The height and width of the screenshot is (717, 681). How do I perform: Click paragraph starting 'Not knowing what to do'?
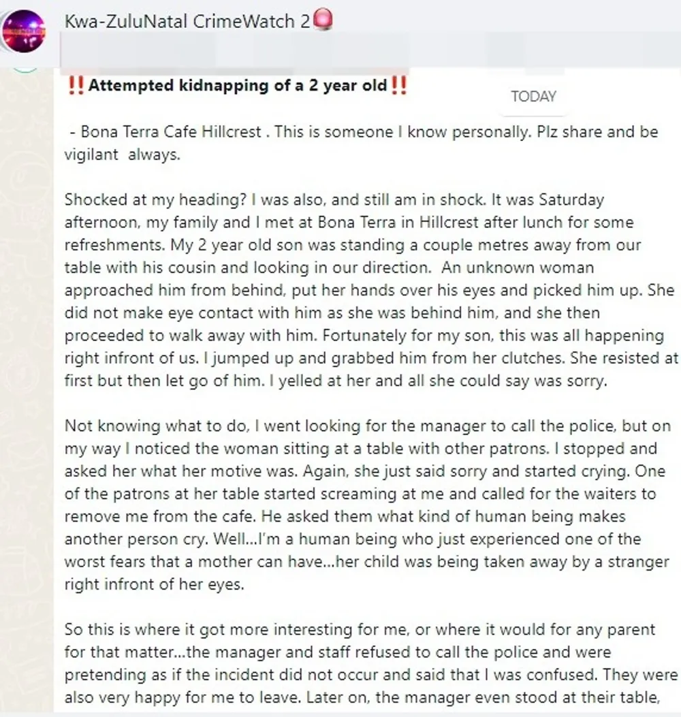click(x=368, y=505)
